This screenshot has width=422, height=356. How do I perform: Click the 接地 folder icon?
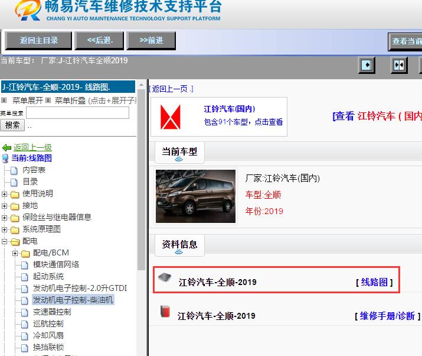tap(15, 206)
